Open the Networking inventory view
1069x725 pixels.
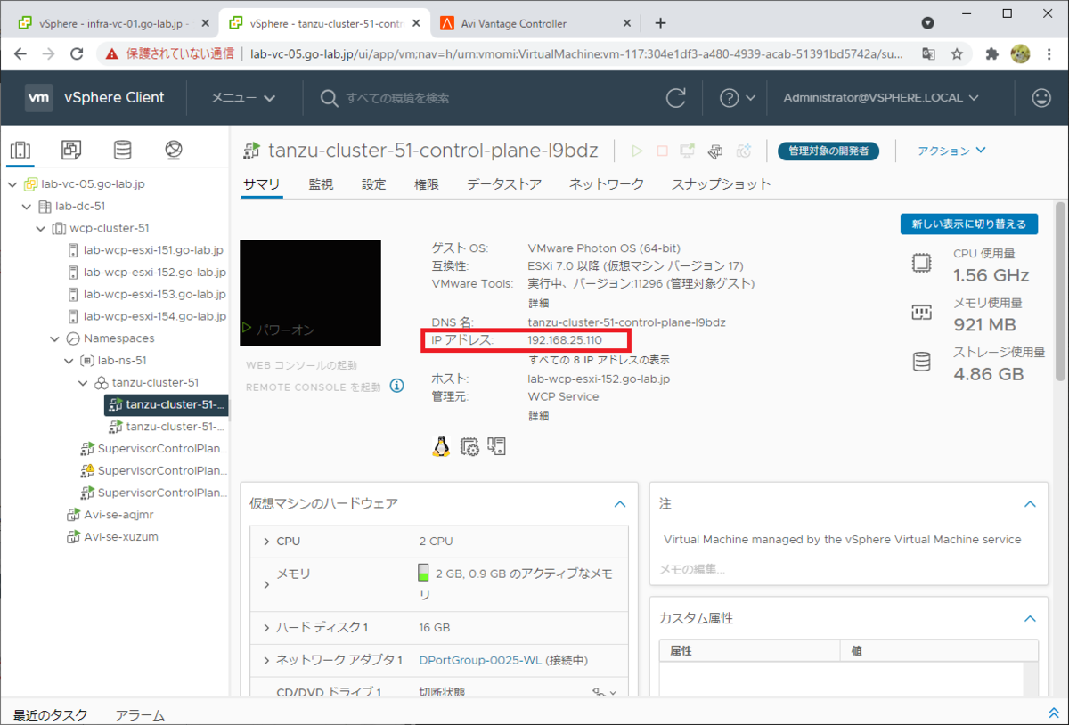click(174, 150)
